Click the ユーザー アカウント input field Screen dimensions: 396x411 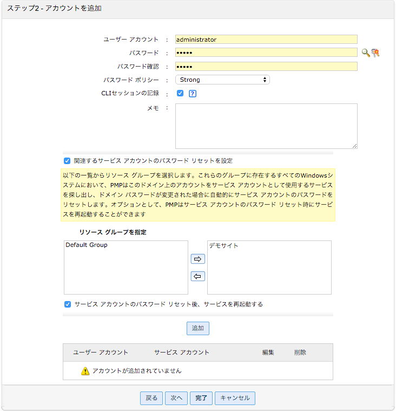[x=266, y=40]
